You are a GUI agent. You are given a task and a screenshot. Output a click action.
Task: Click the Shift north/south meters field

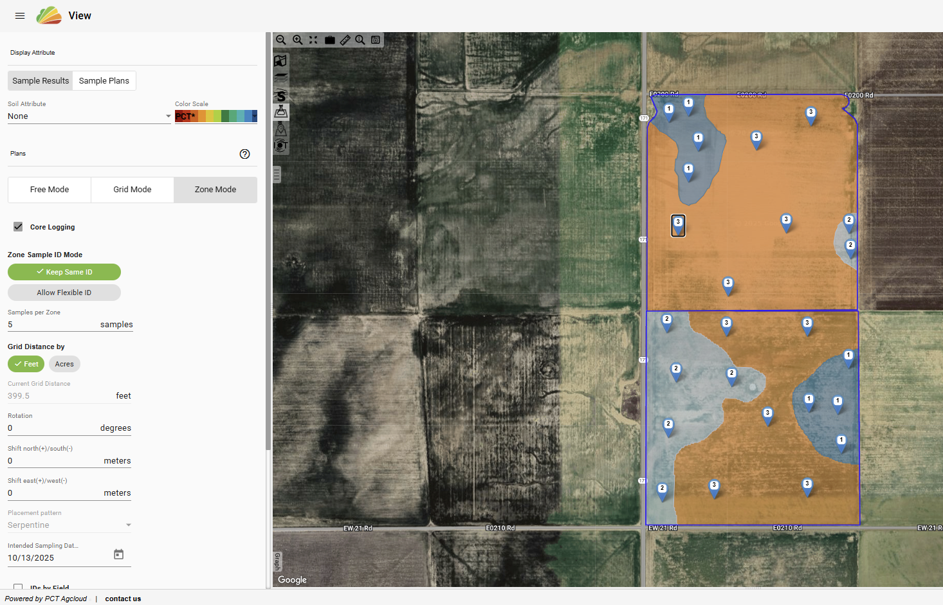click(x=69, y=461)
